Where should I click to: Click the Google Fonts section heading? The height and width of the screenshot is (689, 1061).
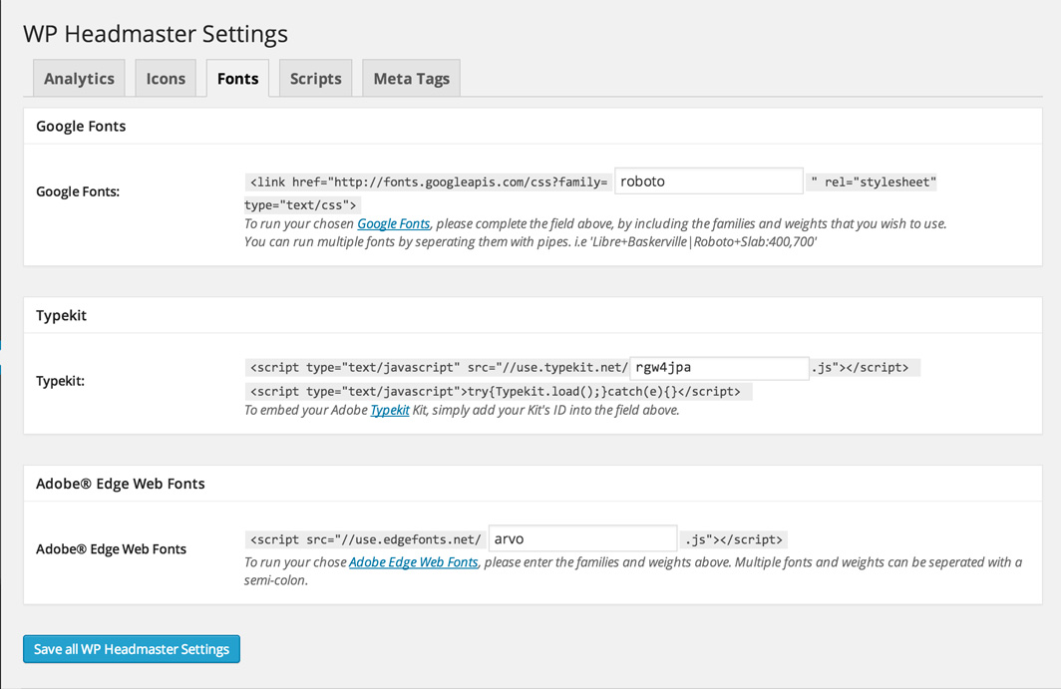click(81, 127)
